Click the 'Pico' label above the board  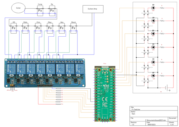coord(105,63)
